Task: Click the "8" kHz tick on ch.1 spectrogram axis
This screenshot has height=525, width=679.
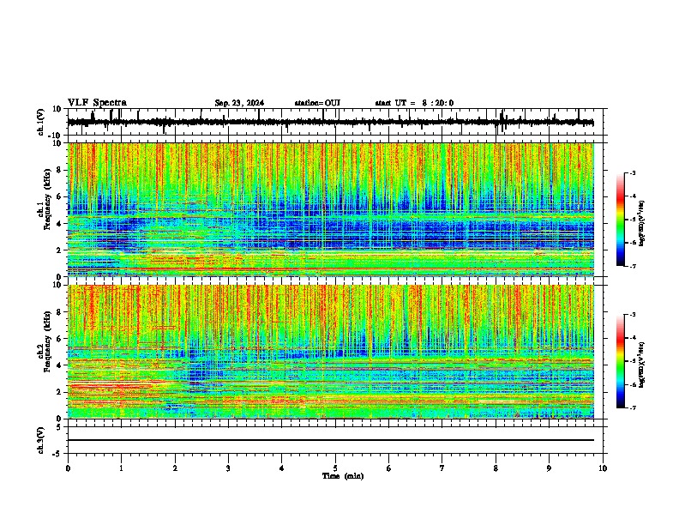Action: click(x=59, y=170)
